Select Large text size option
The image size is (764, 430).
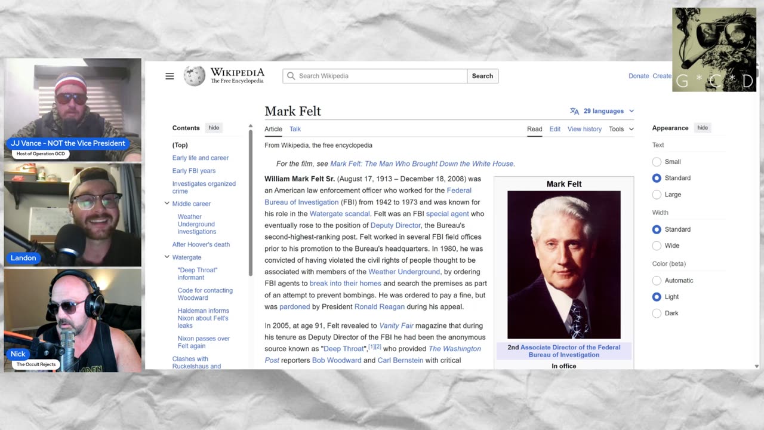click(x=657, y=195)
